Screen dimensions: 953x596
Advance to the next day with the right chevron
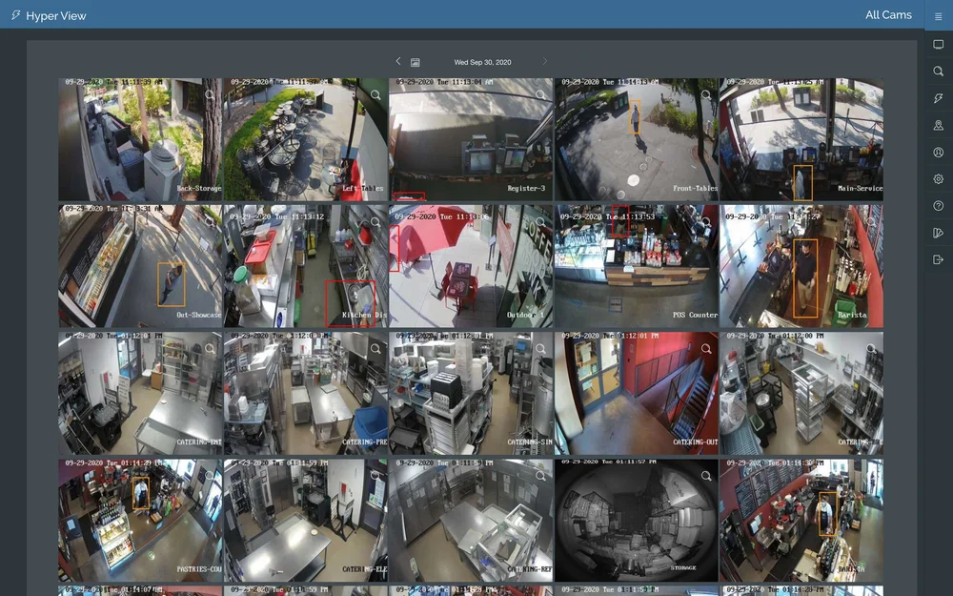[x=545, y=61]
